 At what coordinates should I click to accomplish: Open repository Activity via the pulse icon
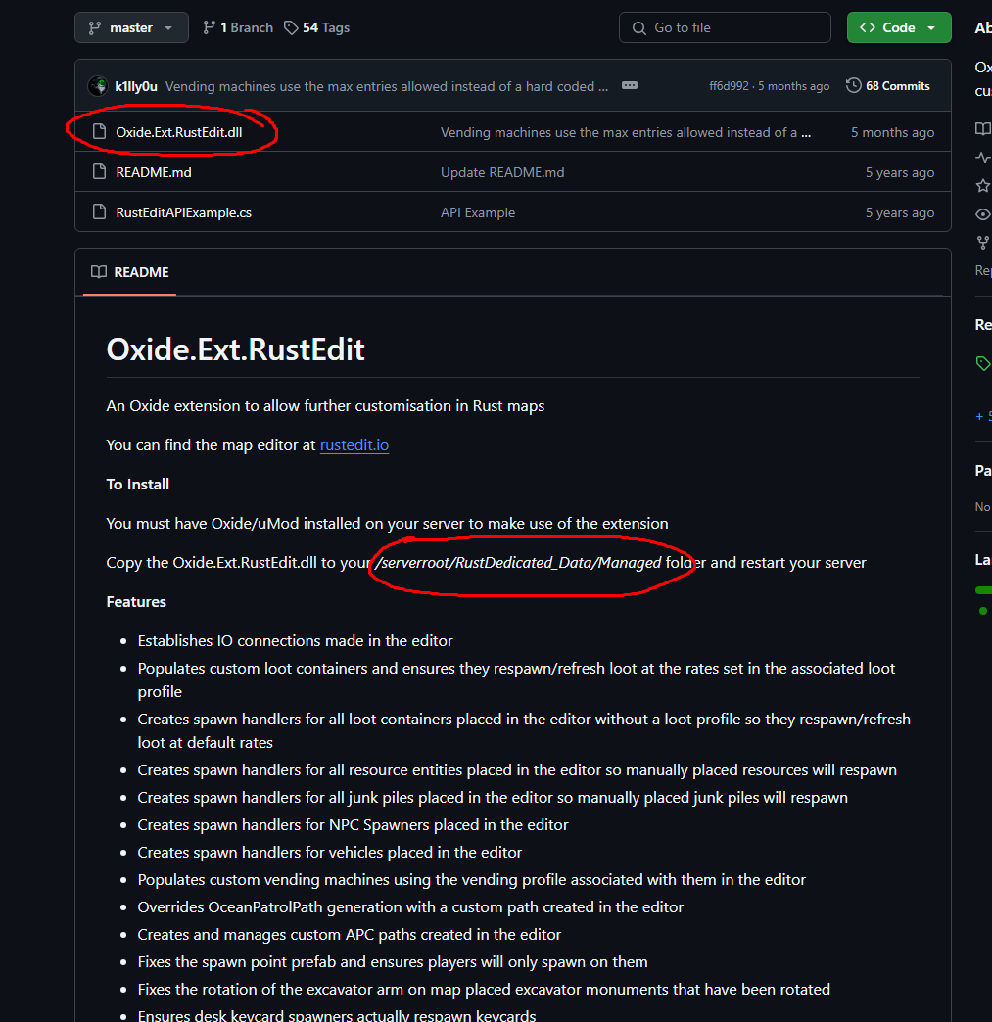click(982, 157)
